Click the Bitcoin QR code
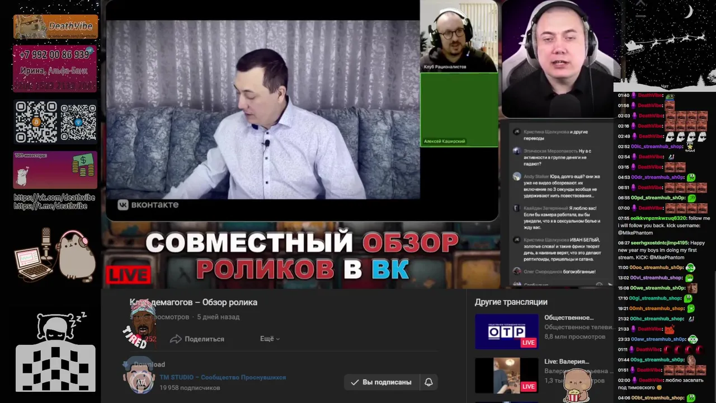Viewport: 716px width, 403px height. [36, 121]
